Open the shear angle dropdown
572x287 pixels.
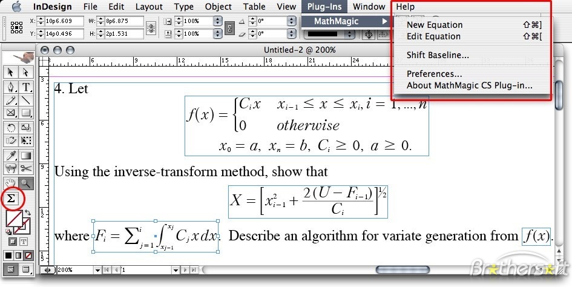tap(291, 33)
